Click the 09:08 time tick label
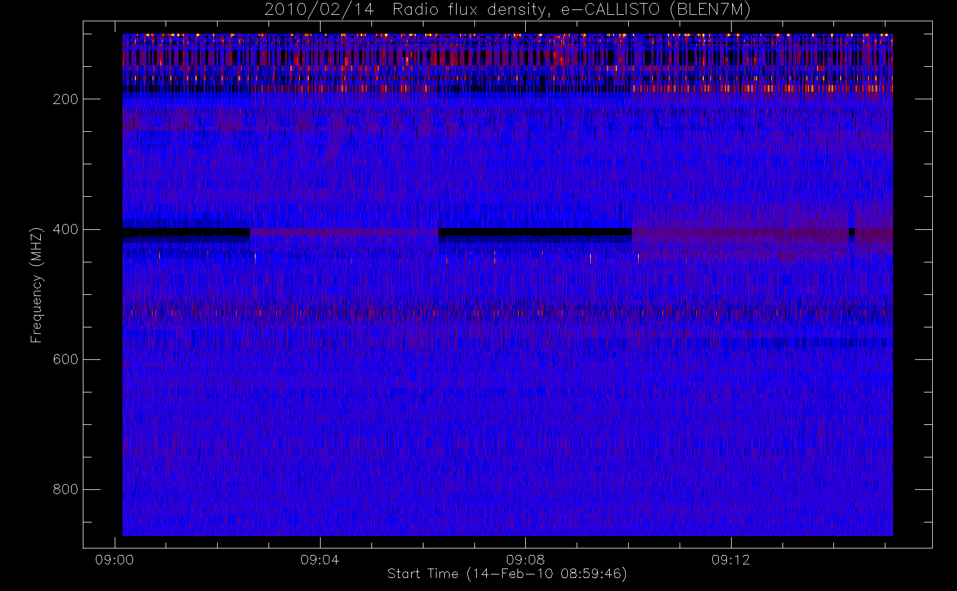Image resolution: width=957 pixels, height=591 pixels. click(x=525, y=560)
